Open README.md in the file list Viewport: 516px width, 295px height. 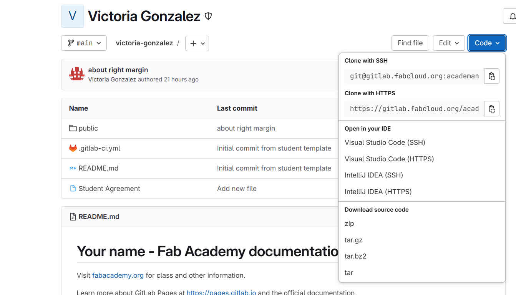point(98,168)
